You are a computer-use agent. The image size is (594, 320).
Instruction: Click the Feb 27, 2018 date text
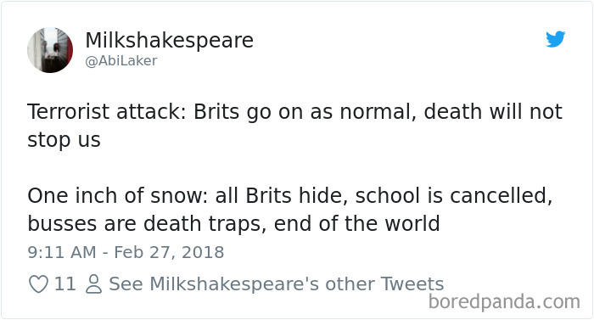(169, 252)
